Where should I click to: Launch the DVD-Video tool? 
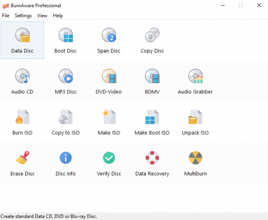109,81
